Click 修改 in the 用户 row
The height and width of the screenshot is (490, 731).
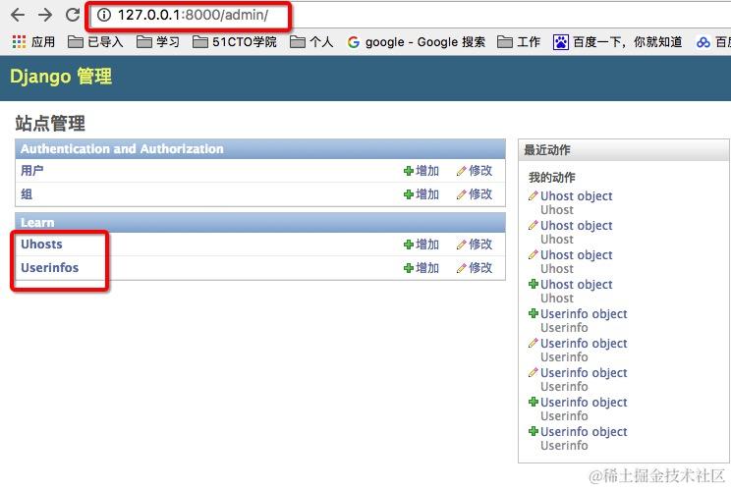(475, 171)
